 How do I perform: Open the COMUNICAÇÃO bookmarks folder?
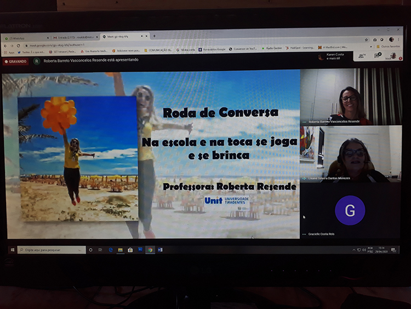tap(158, 49)
